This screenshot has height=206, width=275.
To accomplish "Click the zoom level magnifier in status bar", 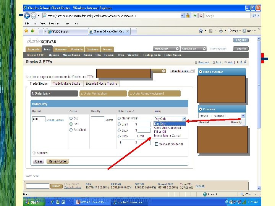I will [242, 194].
